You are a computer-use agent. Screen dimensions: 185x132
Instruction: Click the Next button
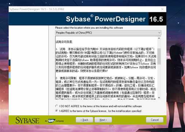tap(103, 120)
